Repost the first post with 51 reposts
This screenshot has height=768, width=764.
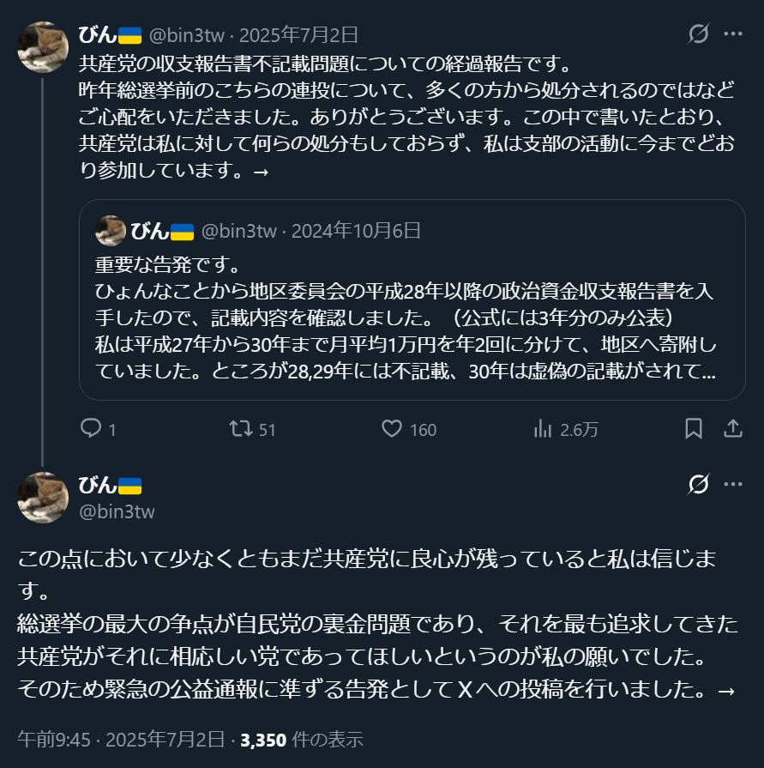(x=242, y=429)
